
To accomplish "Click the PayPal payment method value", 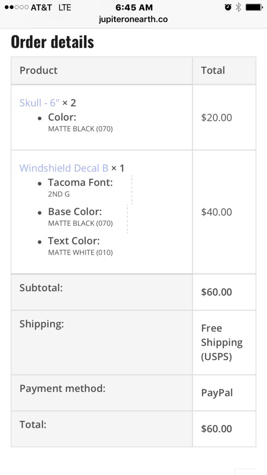I will click(x=217, y=393).
